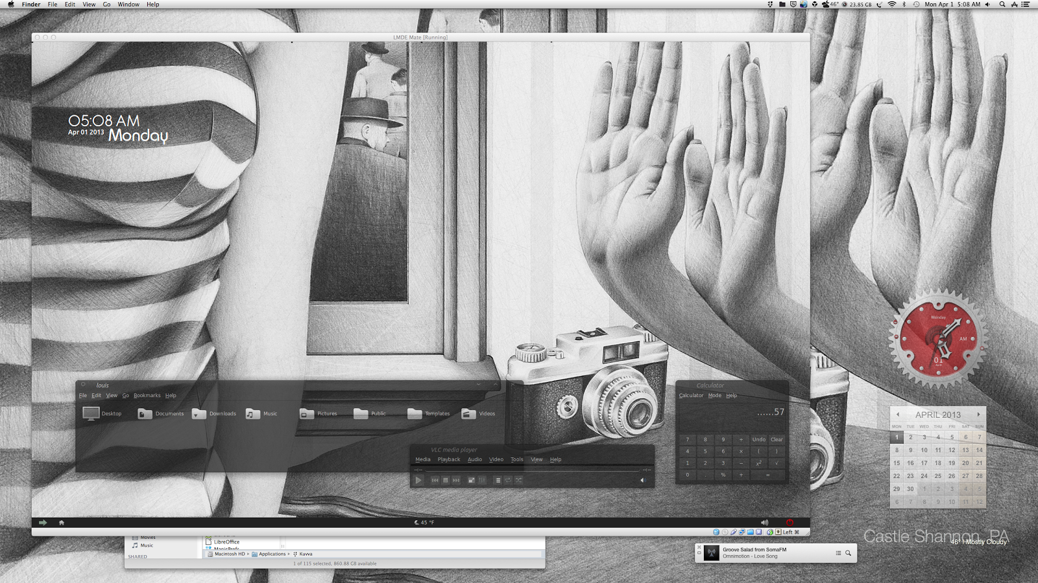
Task: Skip to next track in VLC
Action: click(x=456, y=480)
